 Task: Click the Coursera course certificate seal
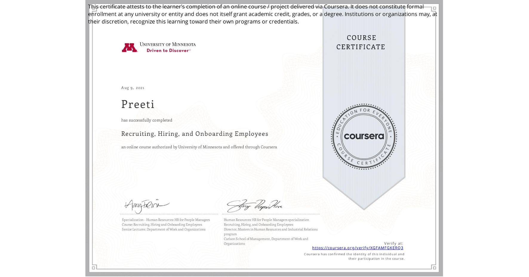(364, 136)
